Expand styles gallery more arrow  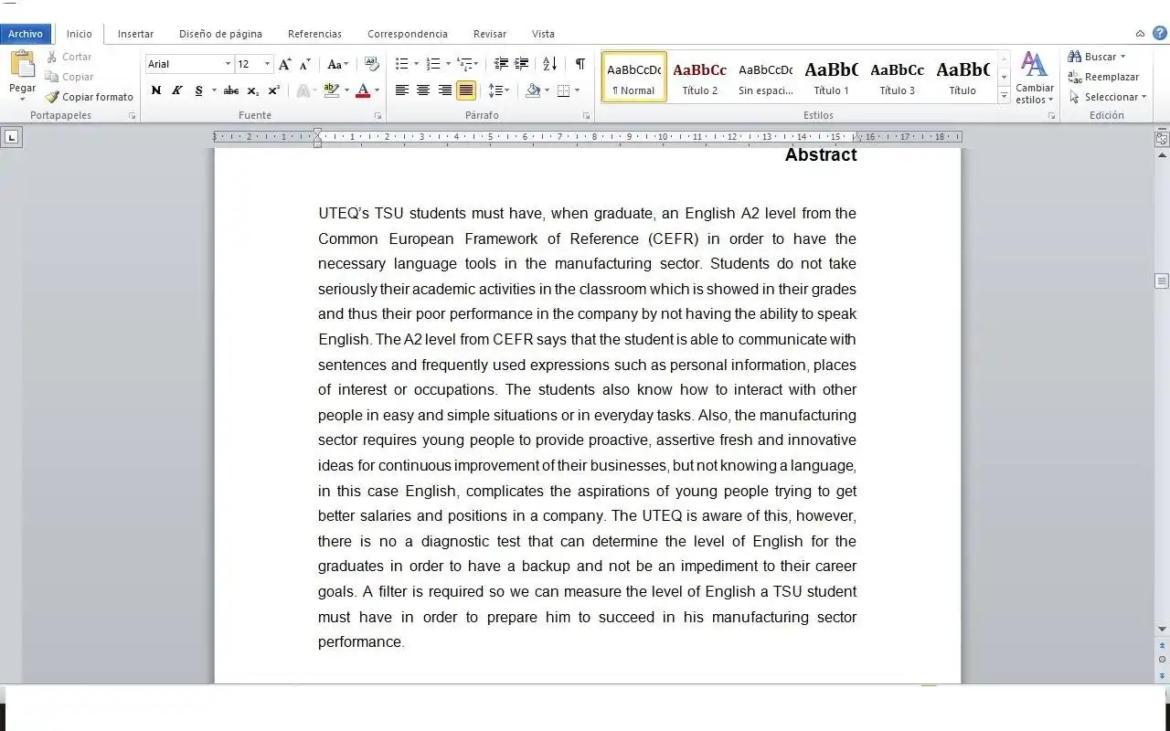point(1004,96)
